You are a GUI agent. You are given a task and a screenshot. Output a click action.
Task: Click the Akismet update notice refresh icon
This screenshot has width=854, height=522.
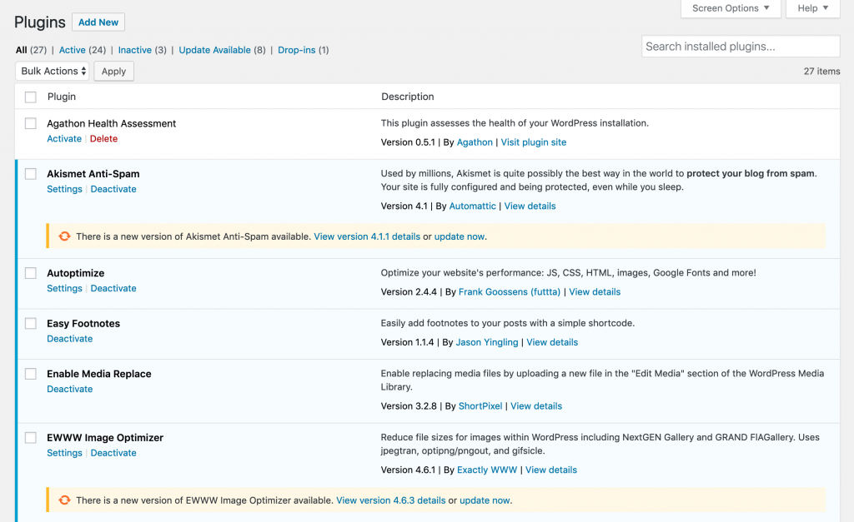click(x=65, y=236)
